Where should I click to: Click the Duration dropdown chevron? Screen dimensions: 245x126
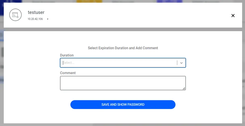click(181, 63)
